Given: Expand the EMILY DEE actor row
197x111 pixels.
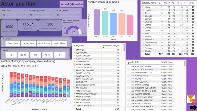Looking at the screenshot, I should [74, 50].
